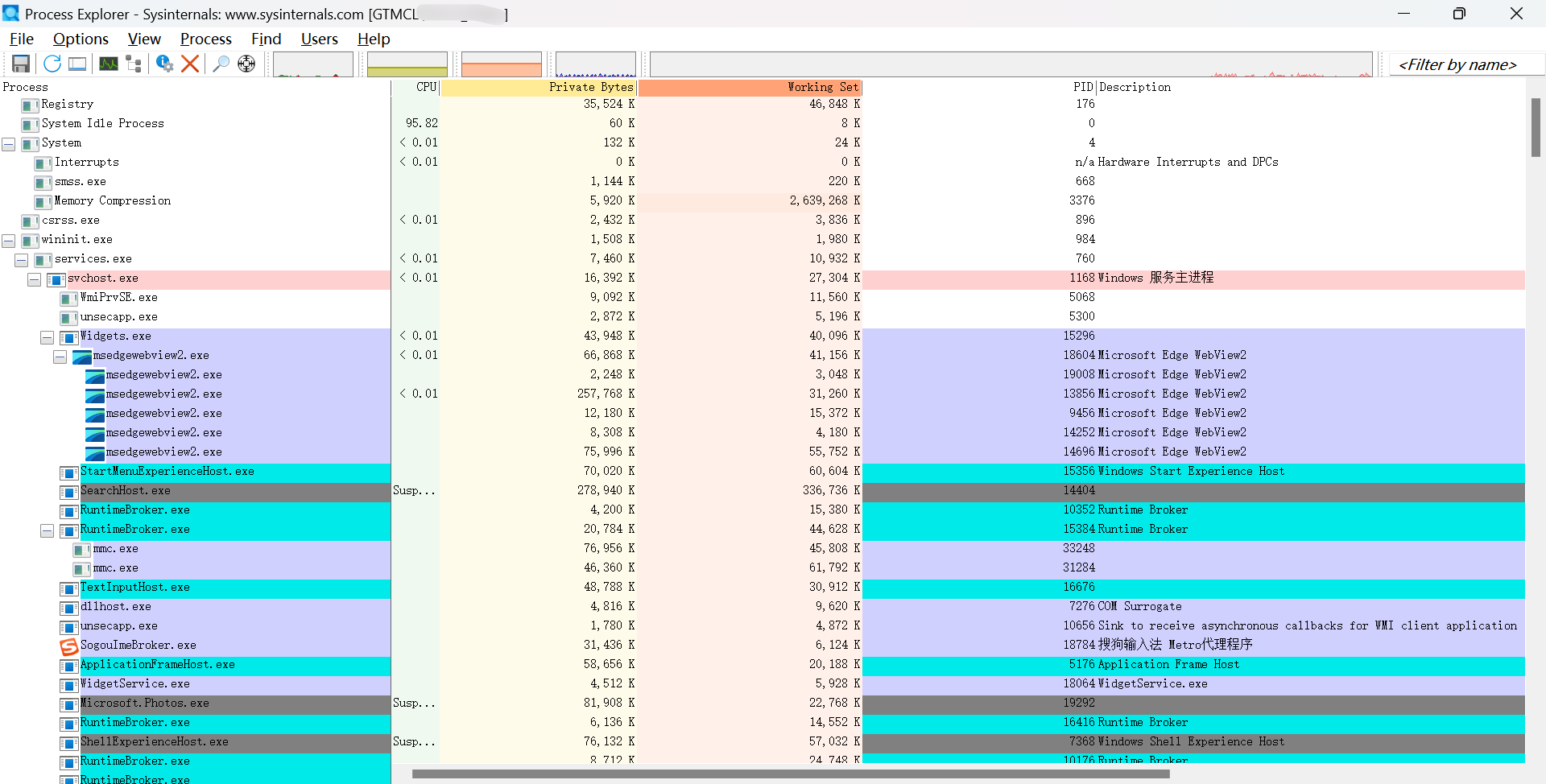The width and height of the screenshot is (1546, 784).
Task: Click the vertical scrollbar thumb
Action: [1536, 127]
